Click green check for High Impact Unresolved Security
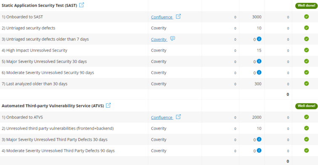 pyautogui.click(x=307, y=50)
